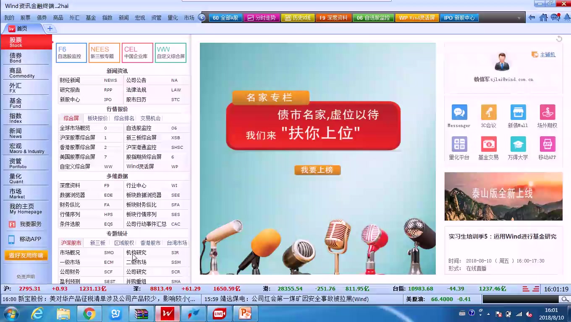Select the 首页 tab
This screenshot has height=322, width=571.
tap(22, 29)
